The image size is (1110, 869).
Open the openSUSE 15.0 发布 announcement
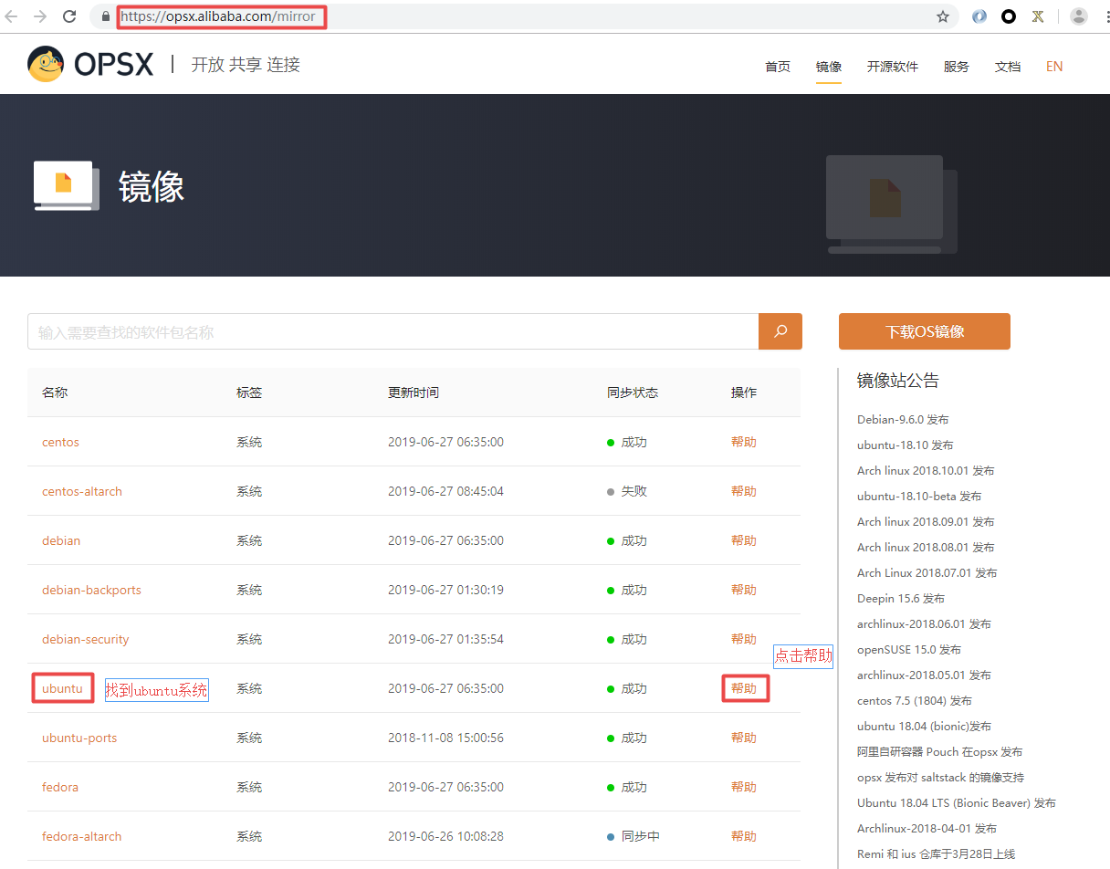[x=909, y=650]
